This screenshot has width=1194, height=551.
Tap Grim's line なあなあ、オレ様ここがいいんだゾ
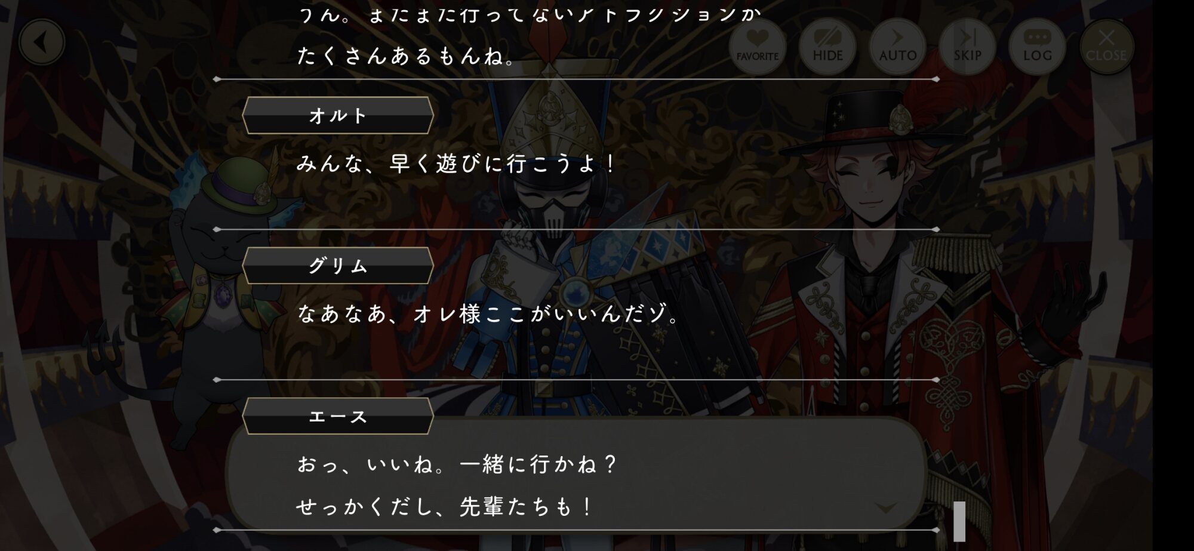click(x=488, y=314)
